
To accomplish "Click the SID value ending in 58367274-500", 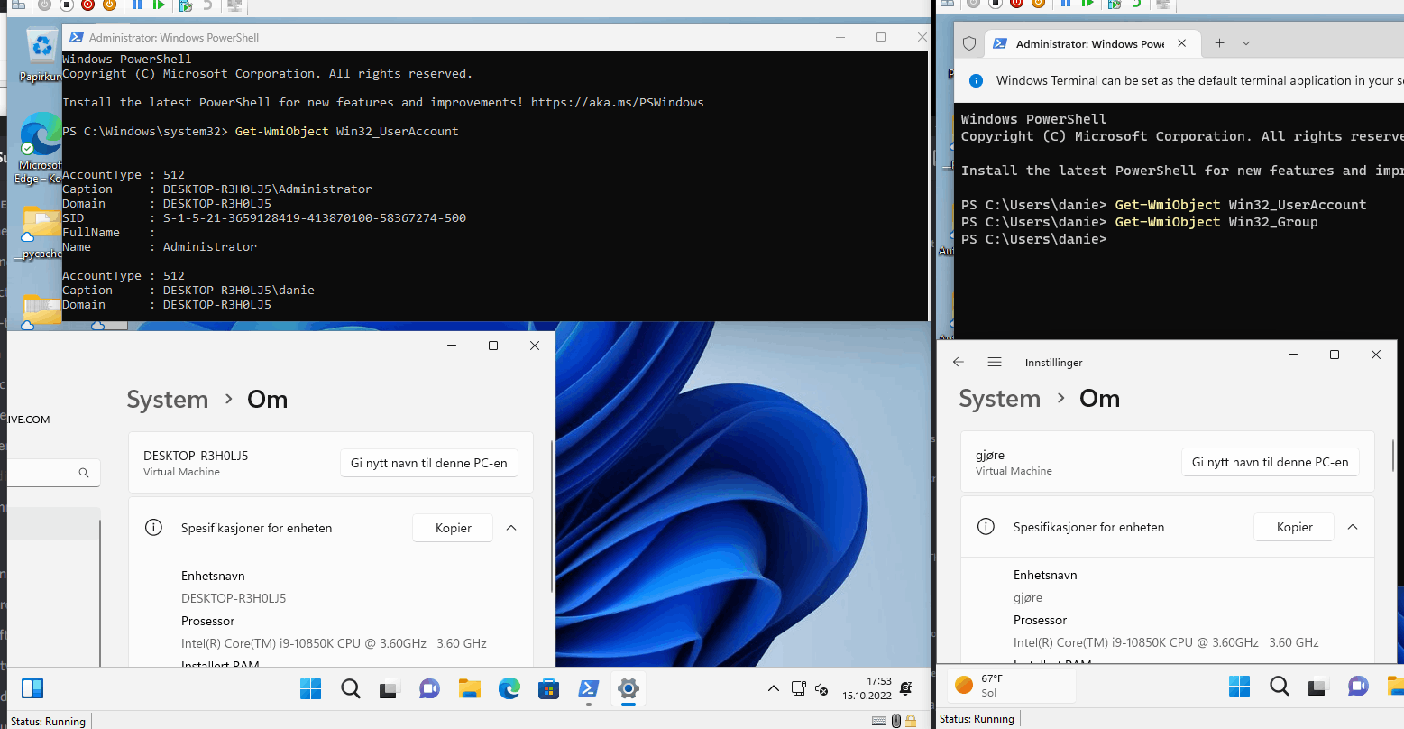I will click(315, 218).
